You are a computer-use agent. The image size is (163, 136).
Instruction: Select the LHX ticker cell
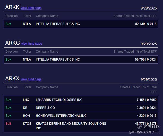(x=26, y=100)
